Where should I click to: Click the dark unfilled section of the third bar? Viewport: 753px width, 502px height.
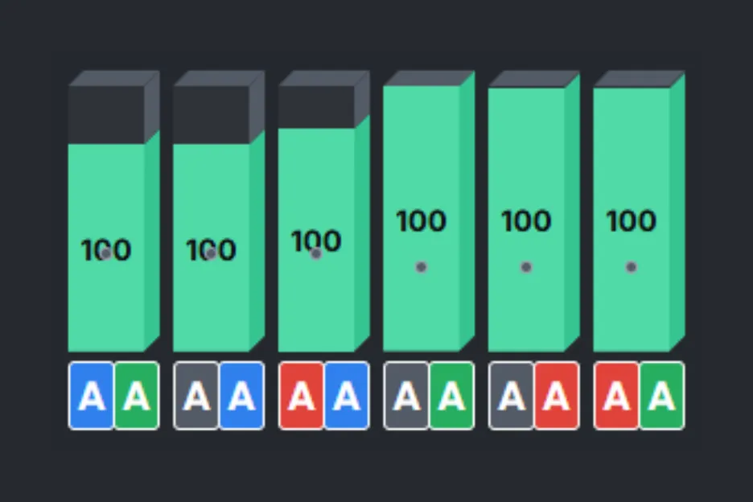(316, 107)
